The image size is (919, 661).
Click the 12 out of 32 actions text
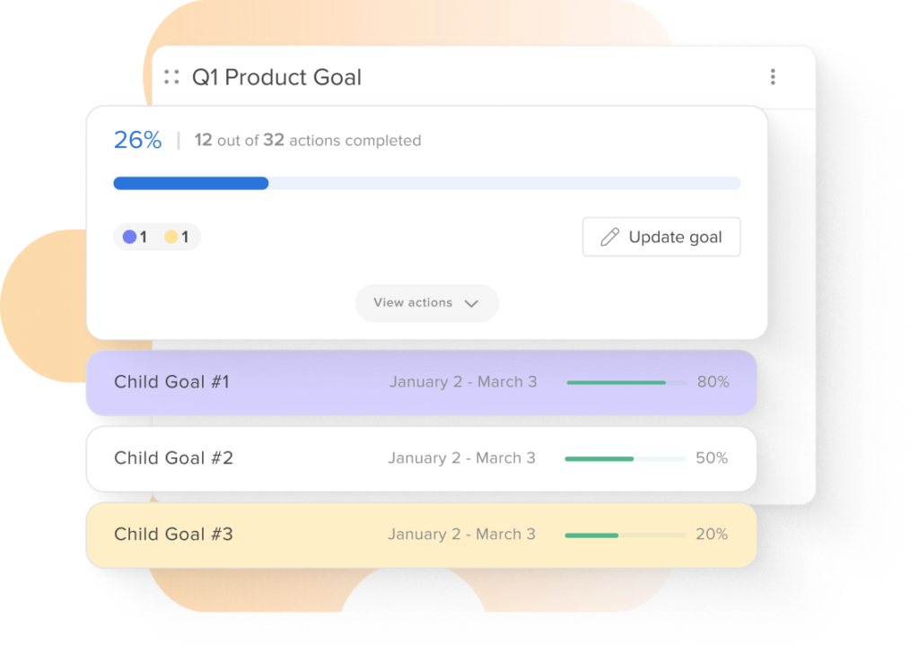308,140
